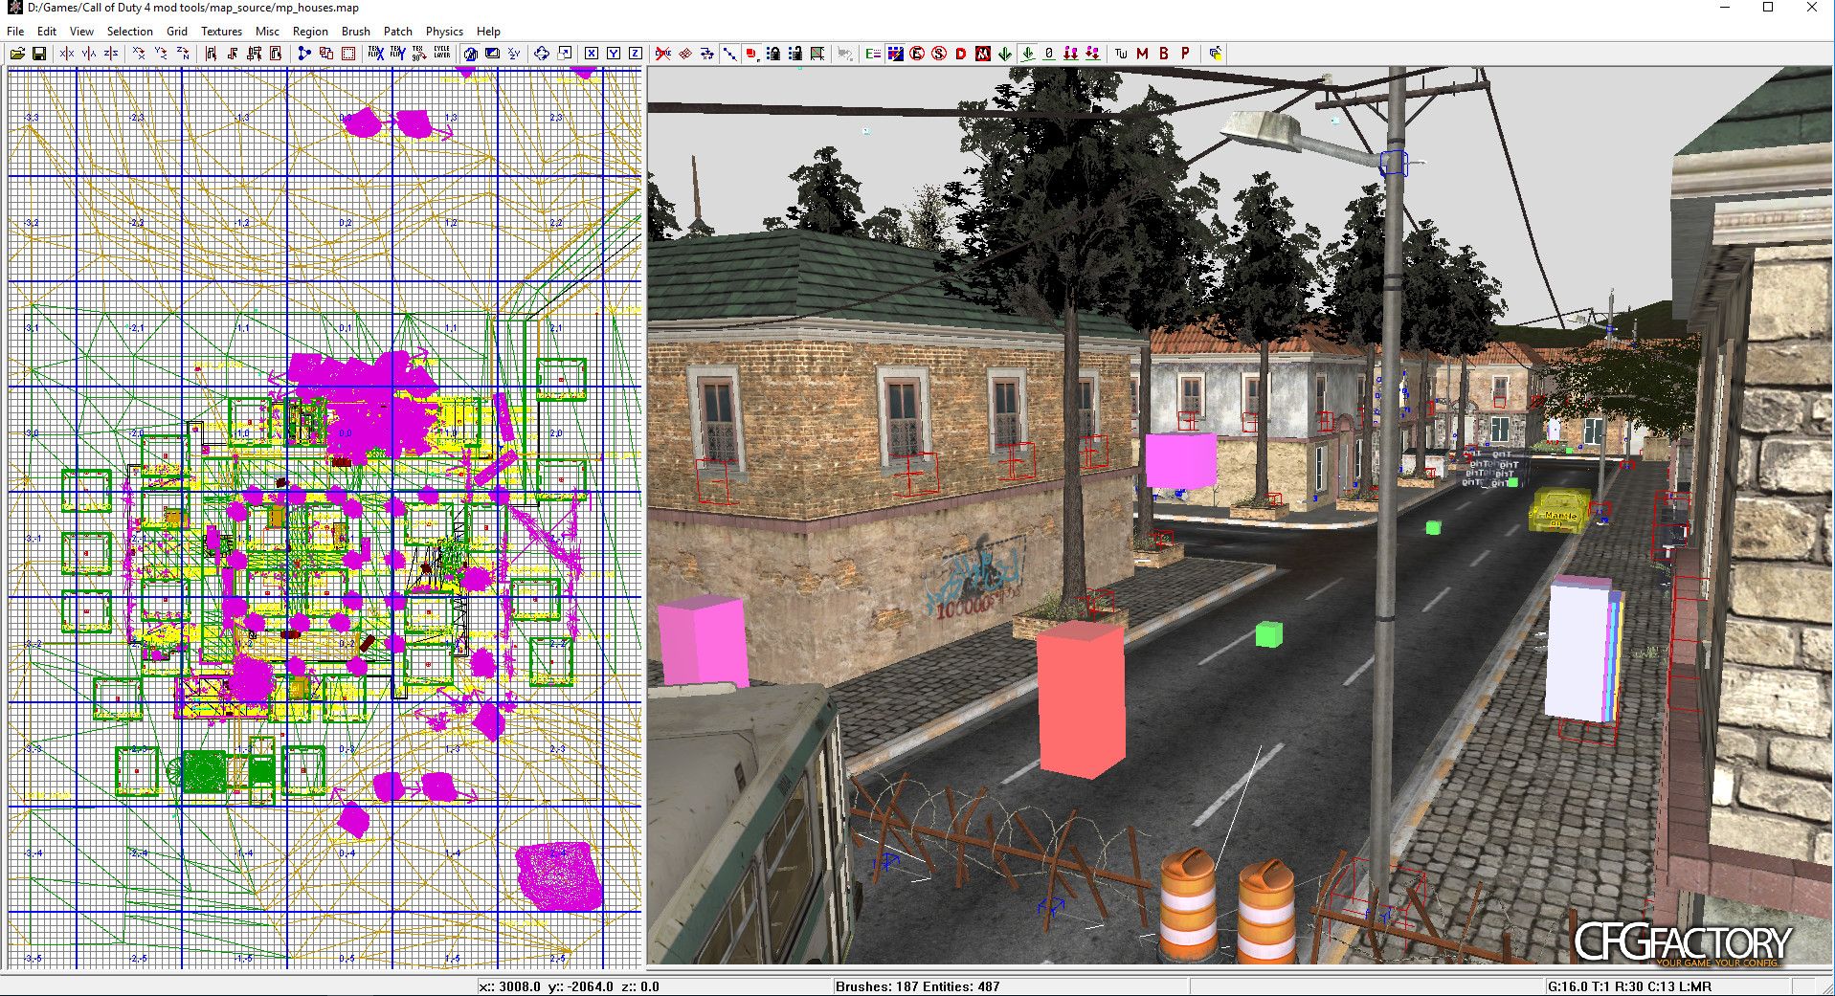The image size is (1835, 996).
Task: Click the first padlock toolbar icon
Action: click(x=773, y=54)
